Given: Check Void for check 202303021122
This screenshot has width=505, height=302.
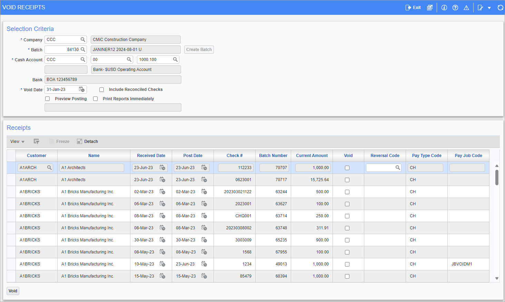Looking at the screenshot, I should 347,192.
